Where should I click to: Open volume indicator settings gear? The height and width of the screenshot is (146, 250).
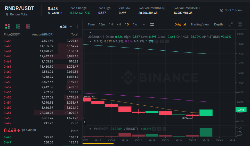[x=159, y=129]
